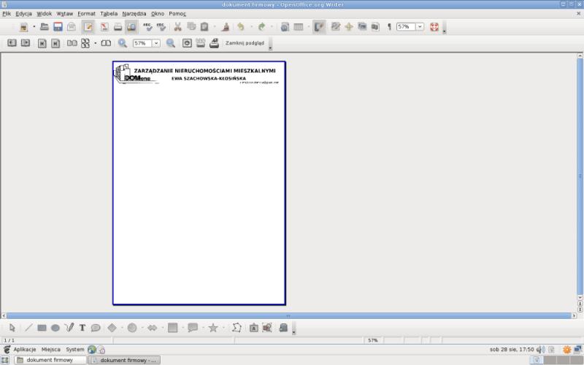Expand the Stars shapes dropdown arrow
The width and height of the screenshot is (584, 365).
click(223, 328)
